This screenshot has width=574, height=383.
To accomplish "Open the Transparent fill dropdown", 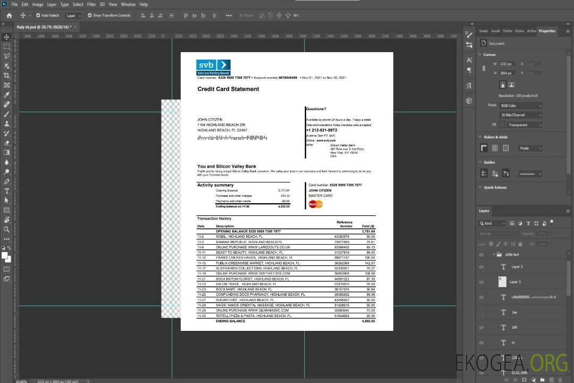I will pos(525,125).
